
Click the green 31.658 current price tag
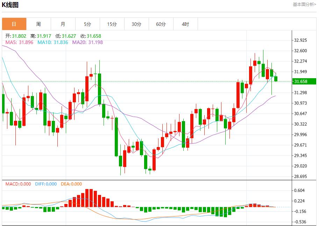[x=304, y=81]
